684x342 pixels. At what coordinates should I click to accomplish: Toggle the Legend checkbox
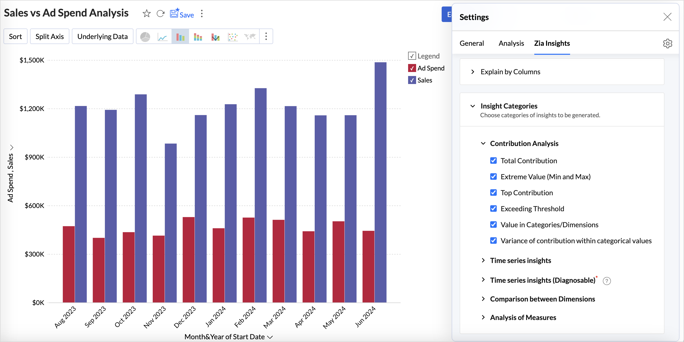point(412,56)
